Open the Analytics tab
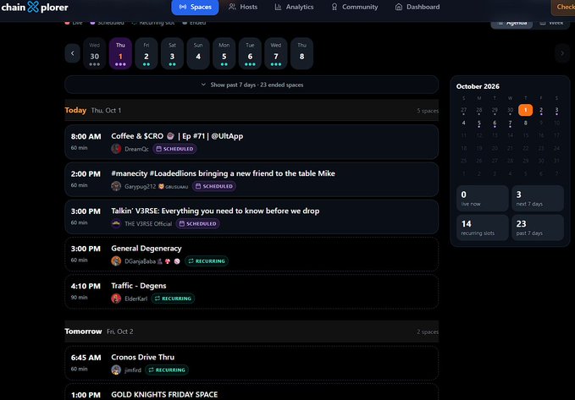The image size is (575, 400). click(294, 7)
